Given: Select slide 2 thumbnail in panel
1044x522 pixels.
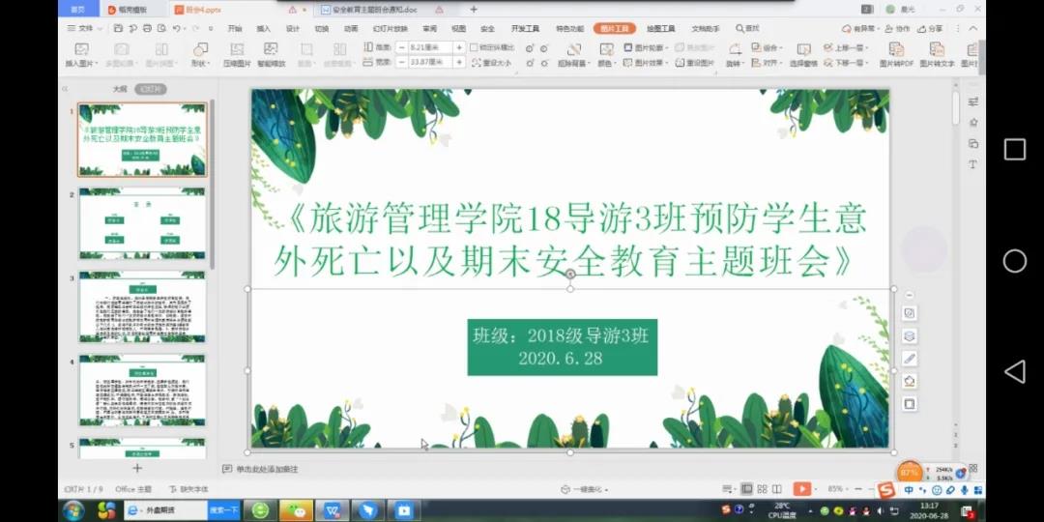Looking at the screenshot, I should 142,223.
